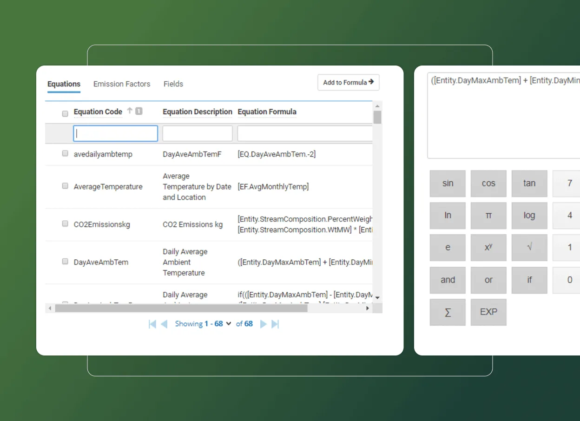Image resolution: width=580 pixels, height=421 pixels.
Task: Click the e constant key
Action: click(x=447, y=248)
